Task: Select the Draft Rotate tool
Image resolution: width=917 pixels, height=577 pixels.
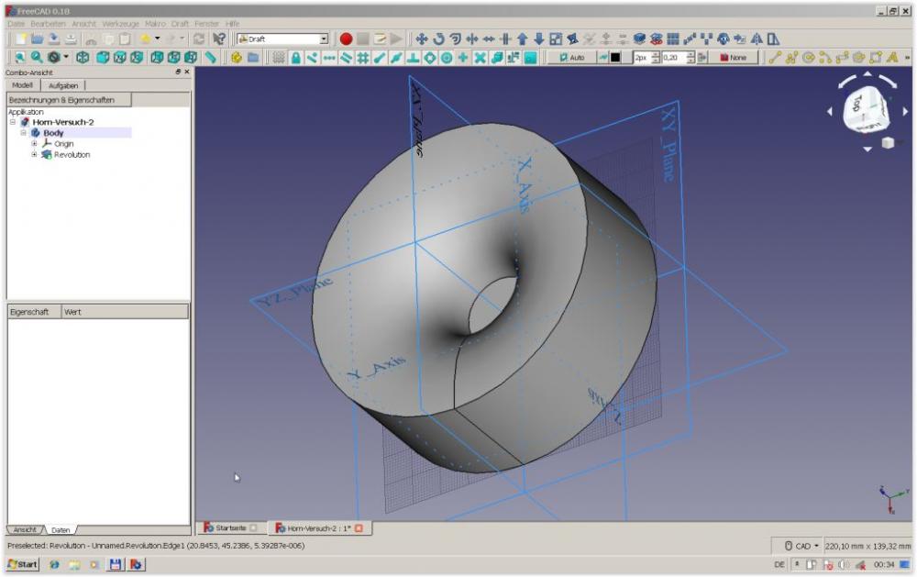Action: (x=438, y=39)
